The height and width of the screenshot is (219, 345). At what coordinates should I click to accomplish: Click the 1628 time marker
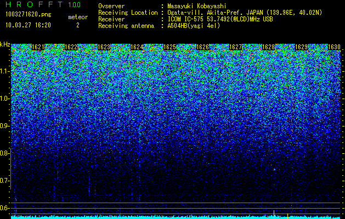[268, 47]
